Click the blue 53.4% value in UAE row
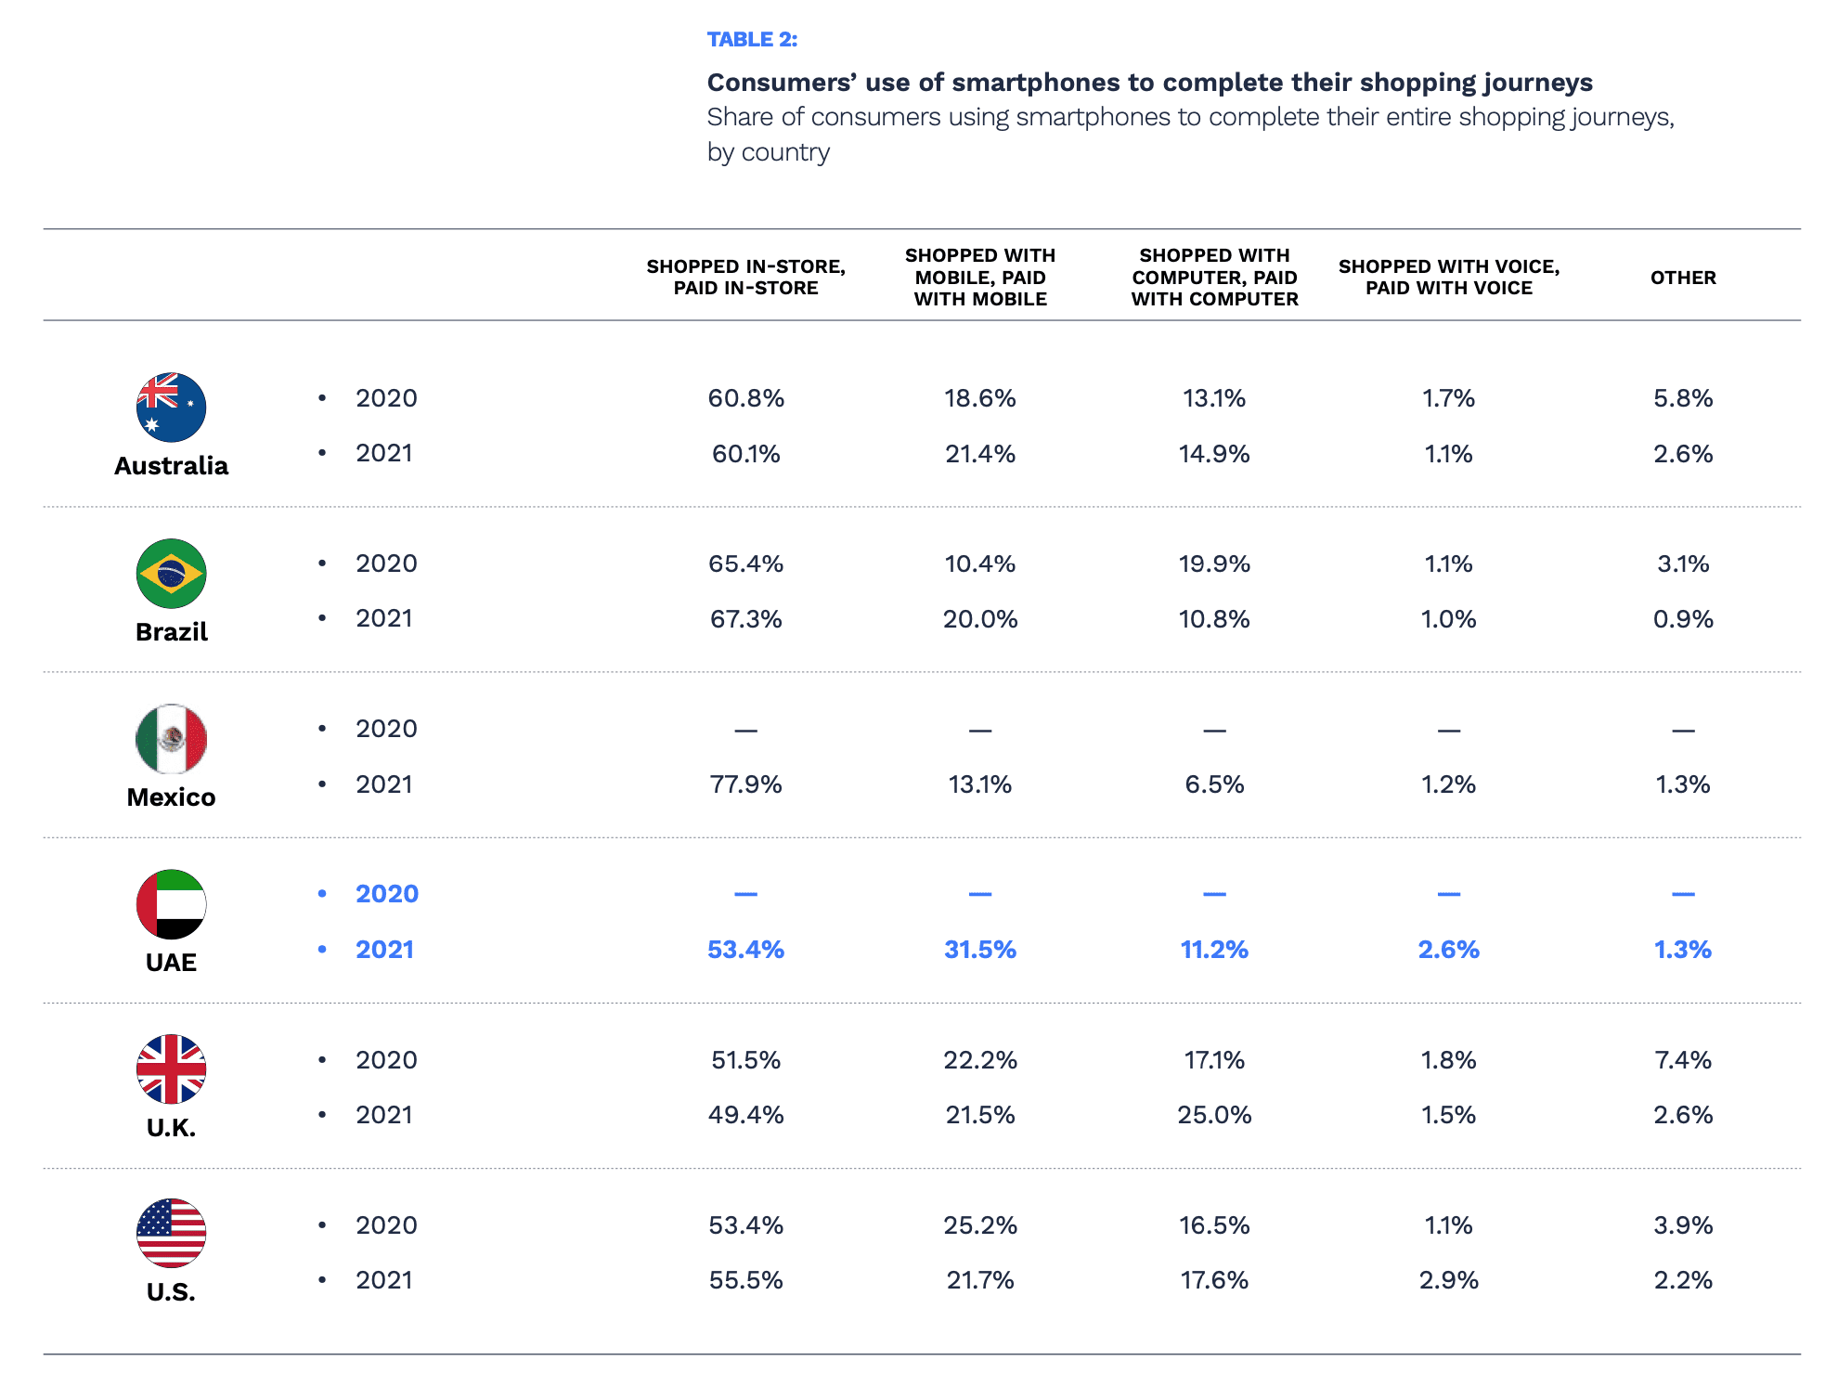The width and height of the screenshot is (1838, 1399). [745, 950]
